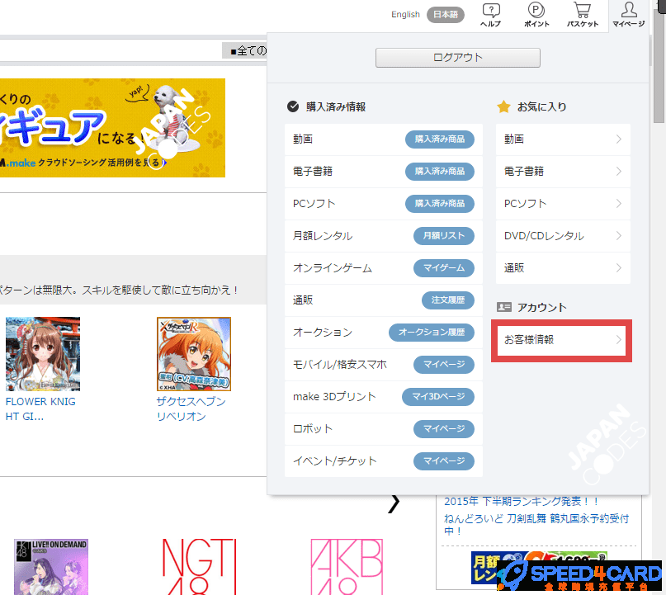Image resolution: width=666 pixels, height=595 pixels.
Task: Click the ザクセスヘブン リベリオン game thumbnail
Action: click(193, 354)
